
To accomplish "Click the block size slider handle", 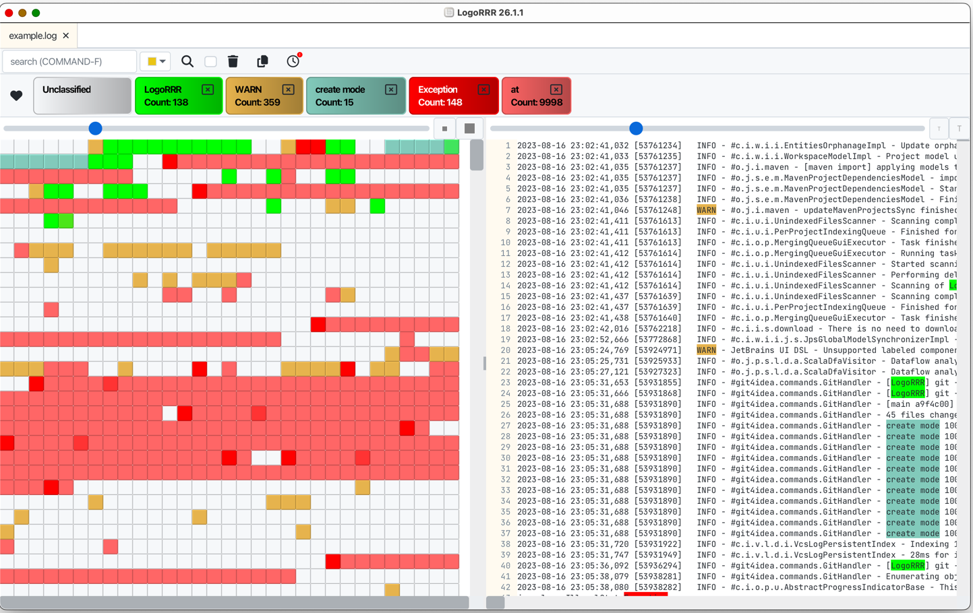I will click(x=96, y=128).
